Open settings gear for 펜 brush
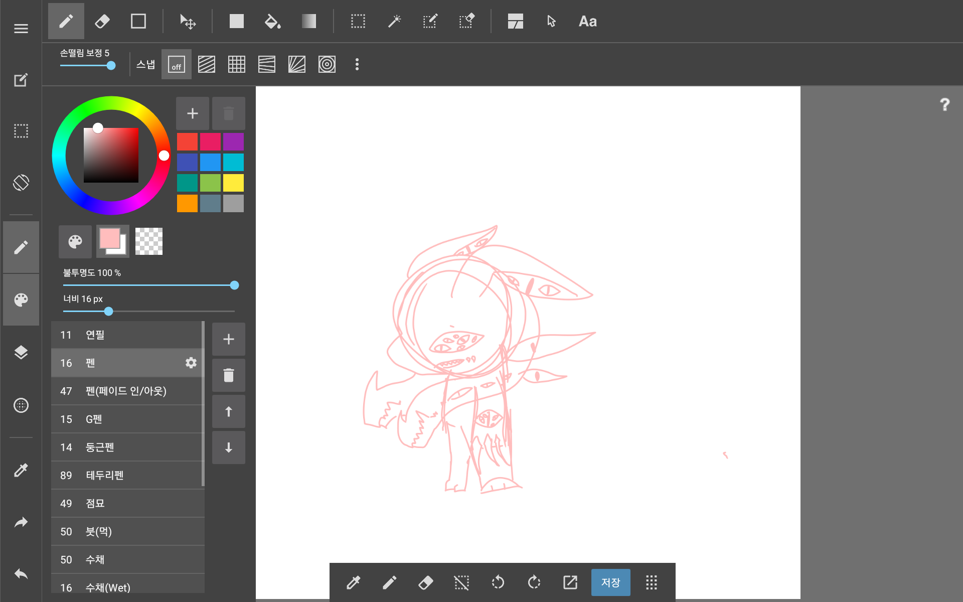 [x=191, y=363]
